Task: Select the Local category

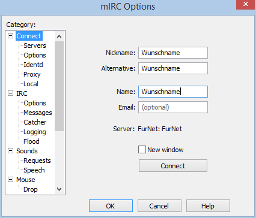Action: 31,84
